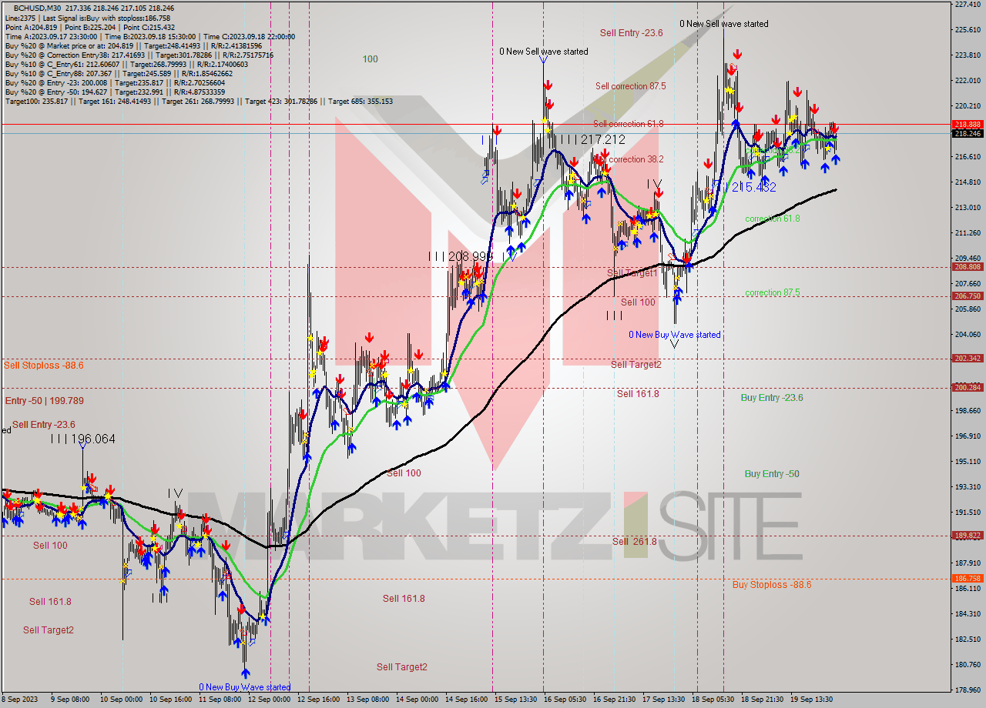Click the '15 Sep 13:30' time axis label
986x708 pixels.
(x=516, y=700)
